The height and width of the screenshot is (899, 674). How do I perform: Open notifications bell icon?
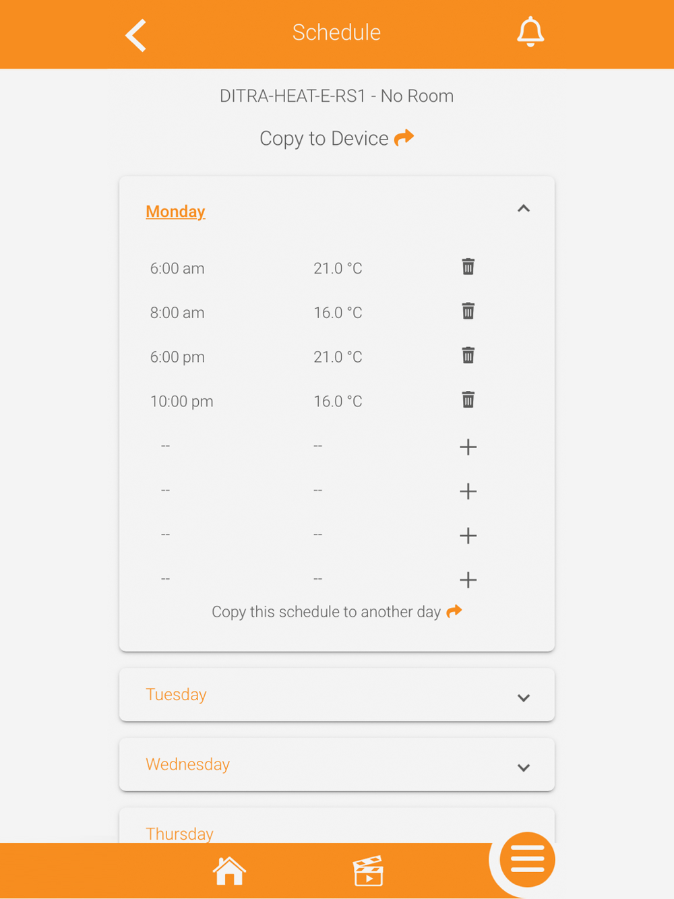point(530,32)
